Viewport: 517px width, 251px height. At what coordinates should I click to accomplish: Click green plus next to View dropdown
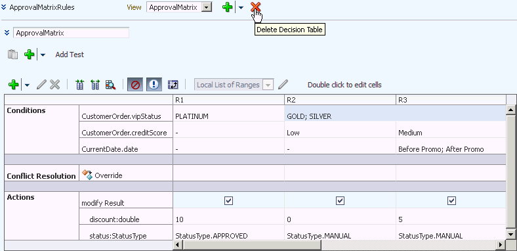point(228,7)
